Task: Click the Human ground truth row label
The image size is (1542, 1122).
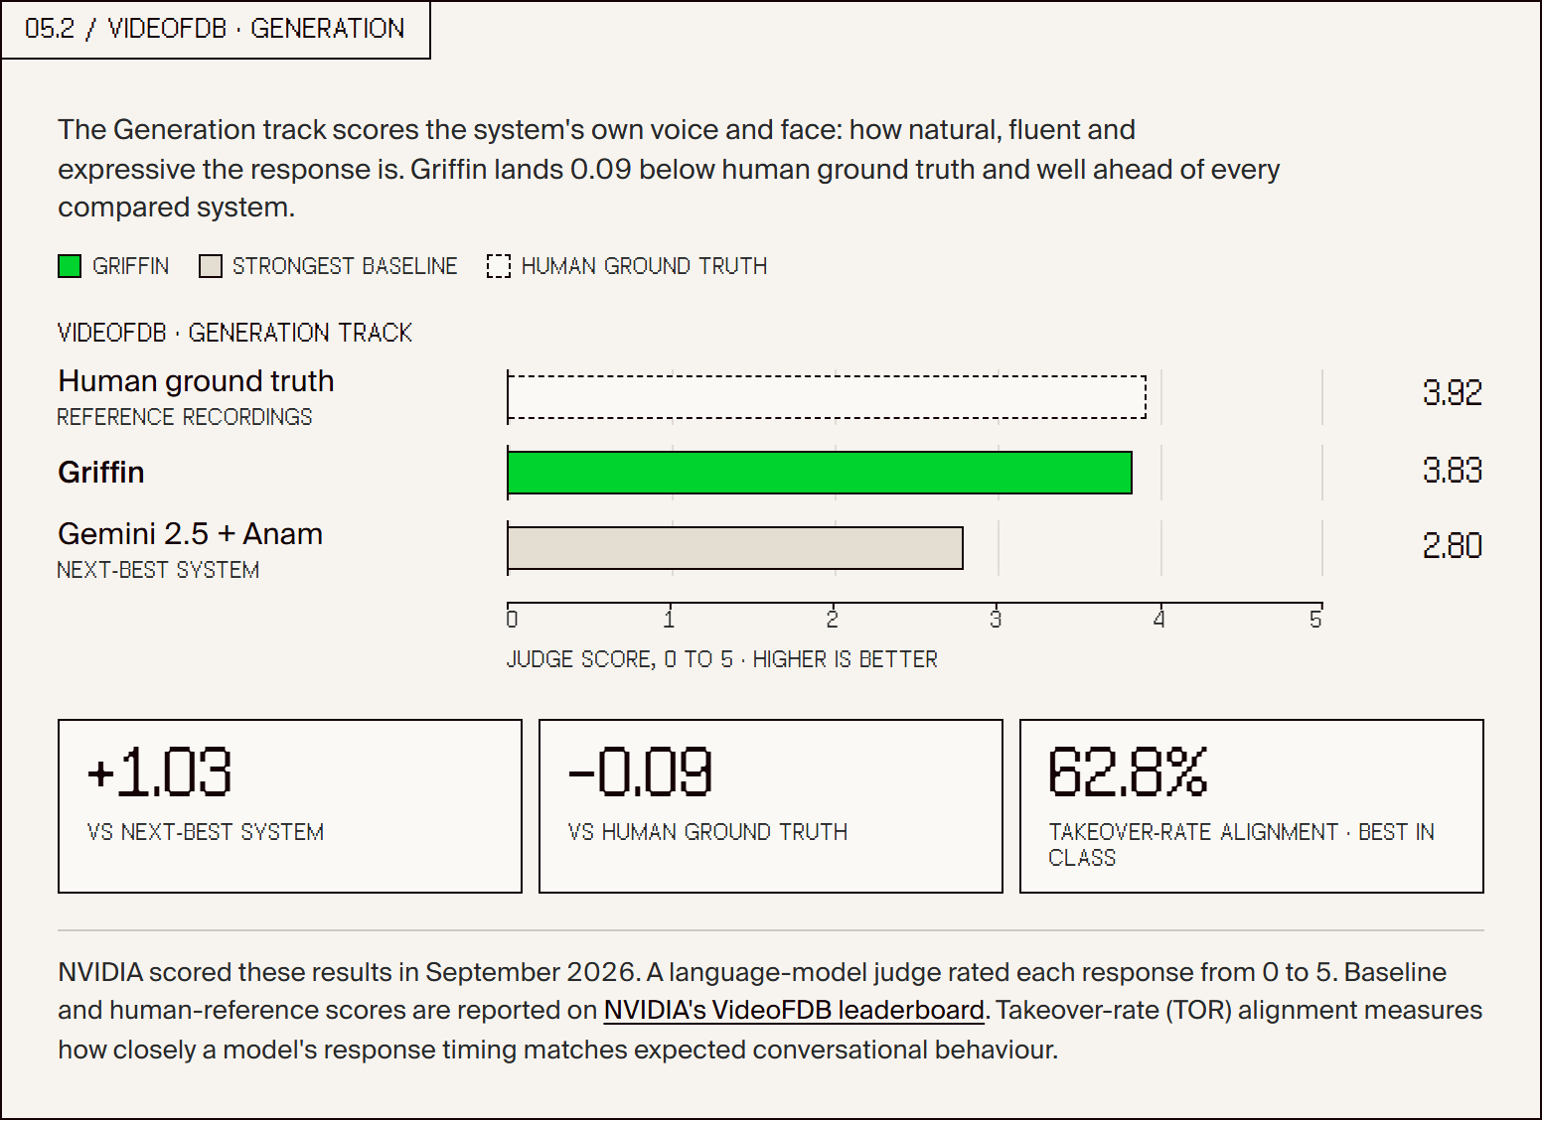Action: click(x=196, y=381)
